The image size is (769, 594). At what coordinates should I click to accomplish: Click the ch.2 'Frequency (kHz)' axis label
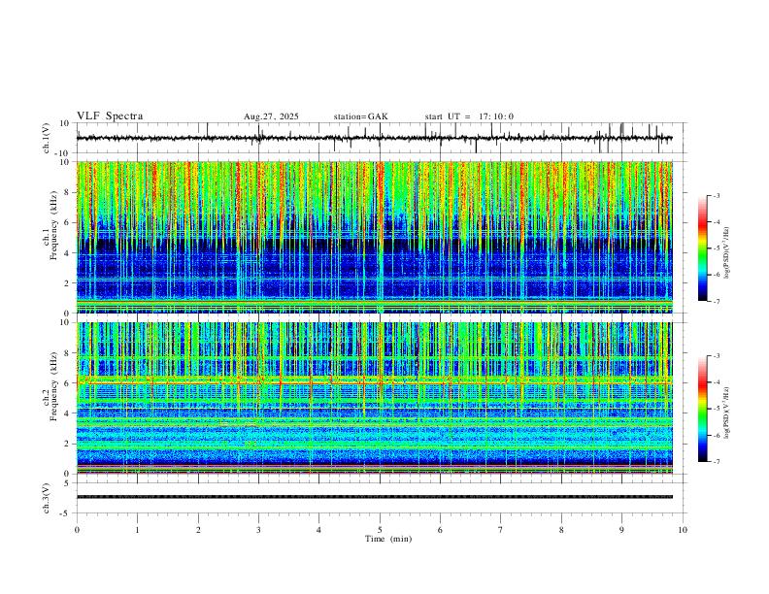tap(53, 386)
